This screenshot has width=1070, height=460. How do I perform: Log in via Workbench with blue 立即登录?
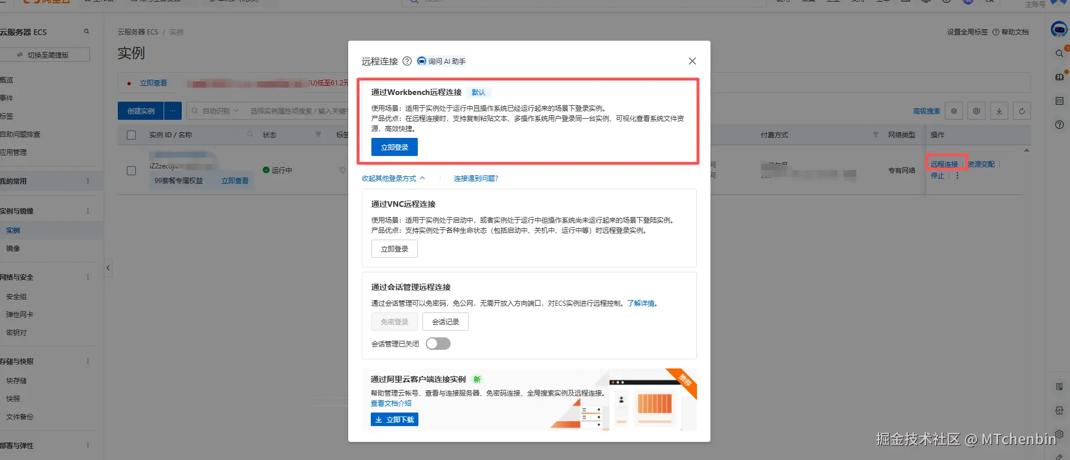coord(395,147)
